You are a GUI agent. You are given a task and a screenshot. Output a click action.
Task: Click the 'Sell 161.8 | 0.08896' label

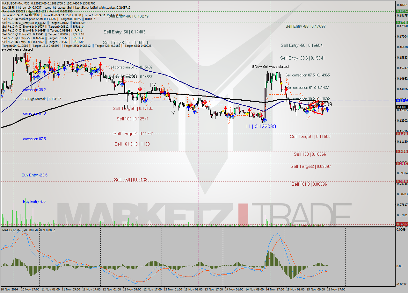309,184
